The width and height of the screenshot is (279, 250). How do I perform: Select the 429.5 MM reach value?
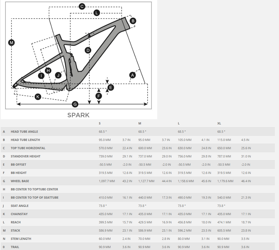145,222
